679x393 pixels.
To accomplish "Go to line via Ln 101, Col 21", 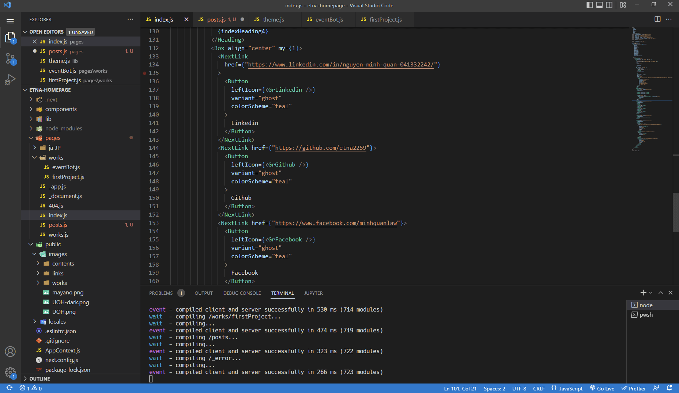I will 460,388.
